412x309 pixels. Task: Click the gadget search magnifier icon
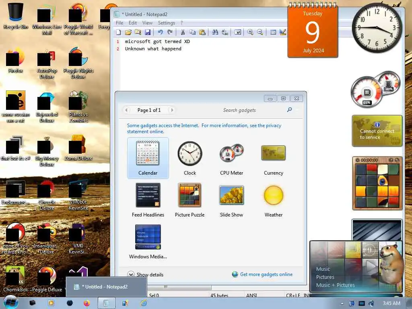(x=289, y=110)
